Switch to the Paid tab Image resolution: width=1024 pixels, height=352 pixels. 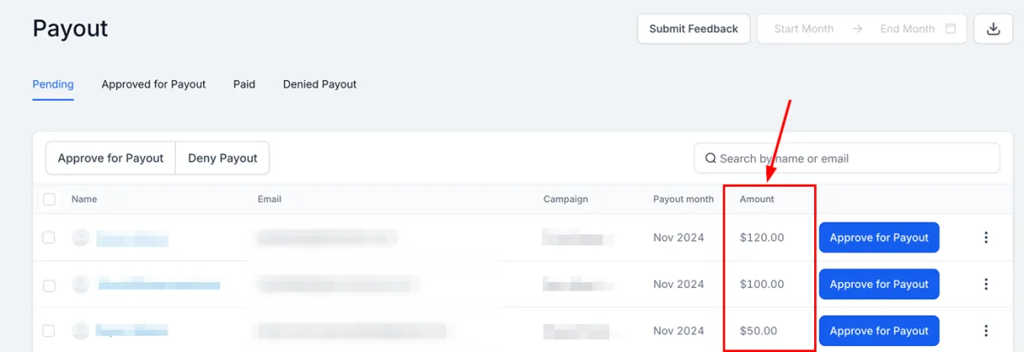[244, 84]
